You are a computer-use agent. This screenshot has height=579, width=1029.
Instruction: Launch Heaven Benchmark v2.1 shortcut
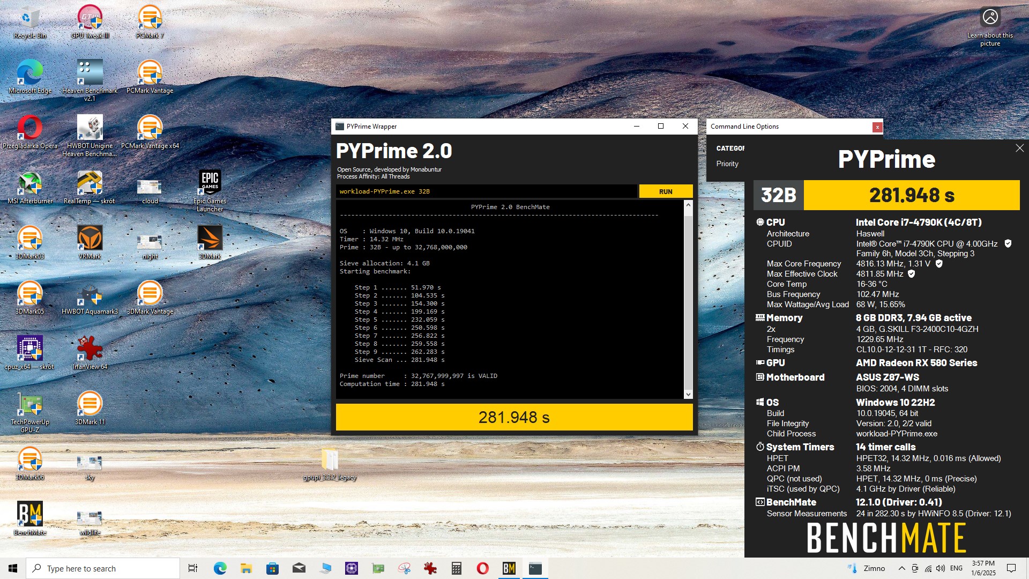click(x=90, y=80)
